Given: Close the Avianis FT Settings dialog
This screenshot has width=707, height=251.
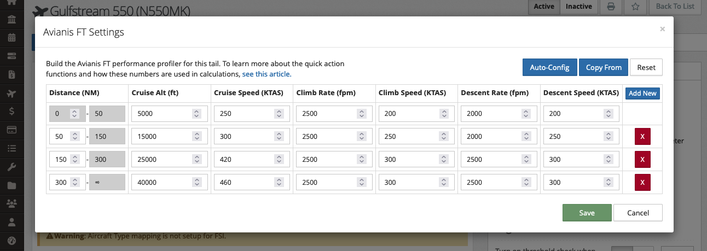Looking at the screenshot, I should click(662, 29).
